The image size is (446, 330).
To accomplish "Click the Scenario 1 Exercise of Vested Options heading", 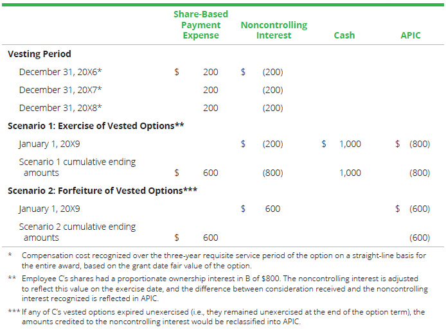I will click(96, 126).
